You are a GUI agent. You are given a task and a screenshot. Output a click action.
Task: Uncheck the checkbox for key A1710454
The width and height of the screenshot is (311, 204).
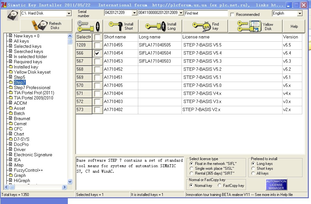tap(97, 53)
